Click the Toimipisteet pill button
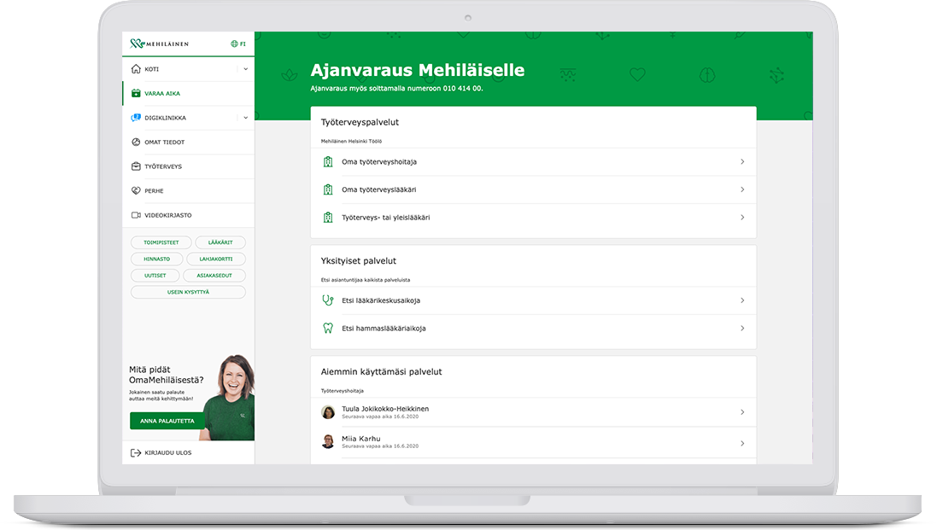Image resolution: width=937 pixels, height=530 pixels. point(161,242)
